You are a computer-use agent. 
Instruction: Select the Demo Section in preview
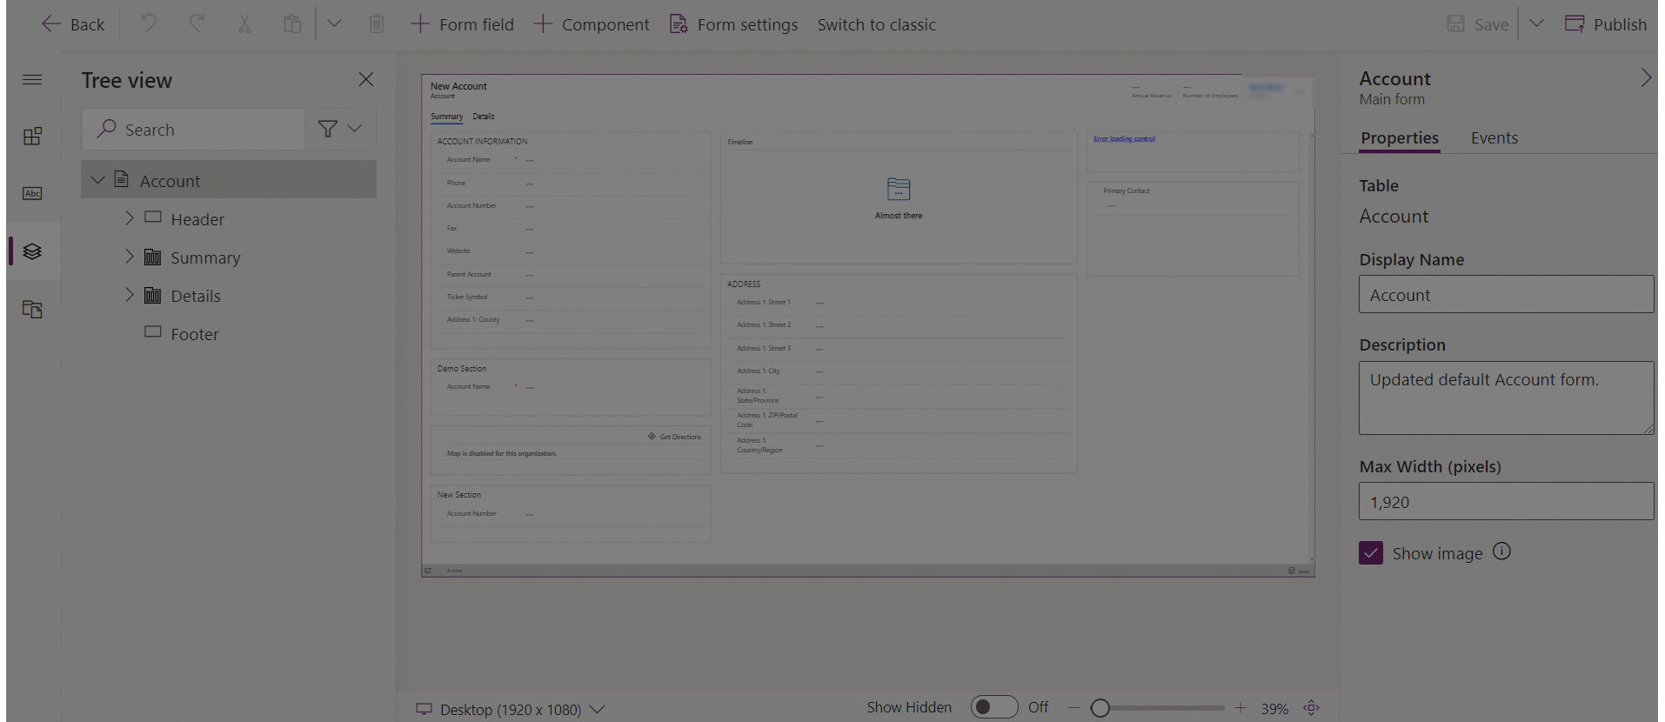click(571, 387)
